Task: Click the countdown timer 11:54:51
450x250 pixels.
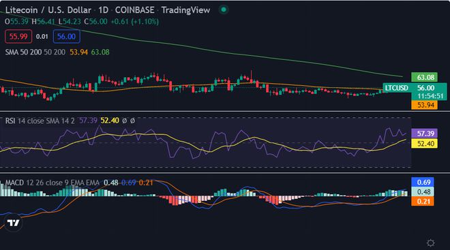Action: [x=430, y=96]
